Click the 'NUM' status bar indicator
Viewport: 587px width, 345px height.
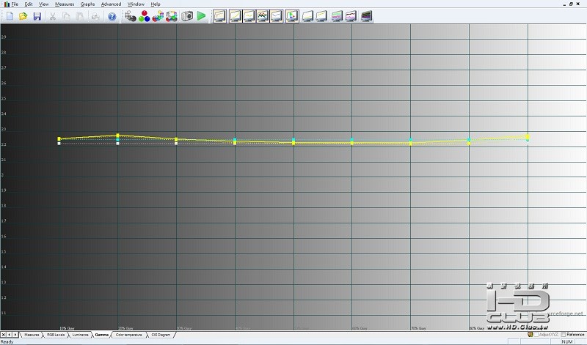567,341
